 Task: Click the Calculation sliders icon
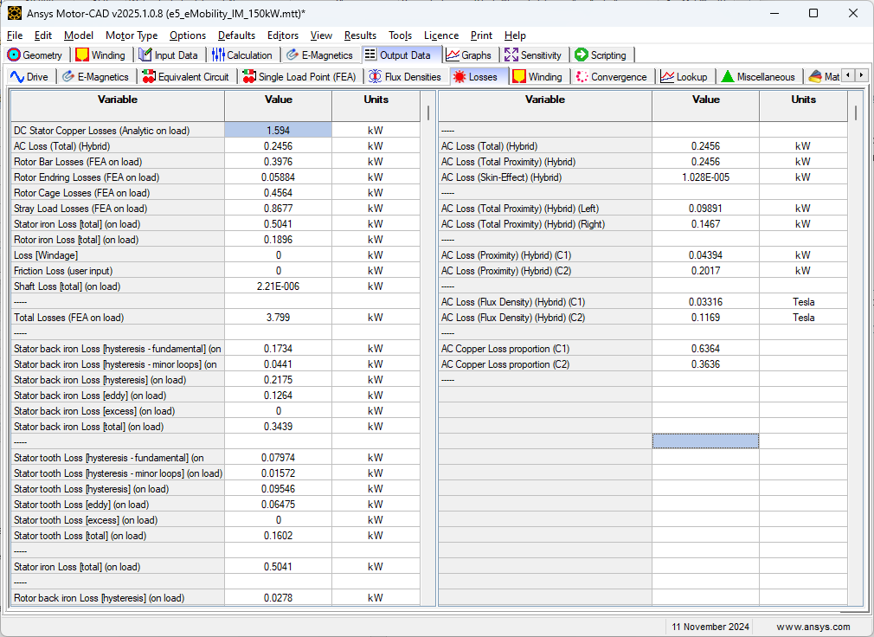pyautogui.click(x=218, y=55)
